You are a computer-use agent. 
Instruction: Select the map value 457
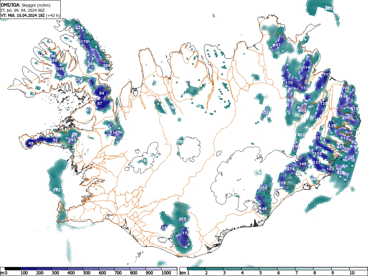(265, 112)
